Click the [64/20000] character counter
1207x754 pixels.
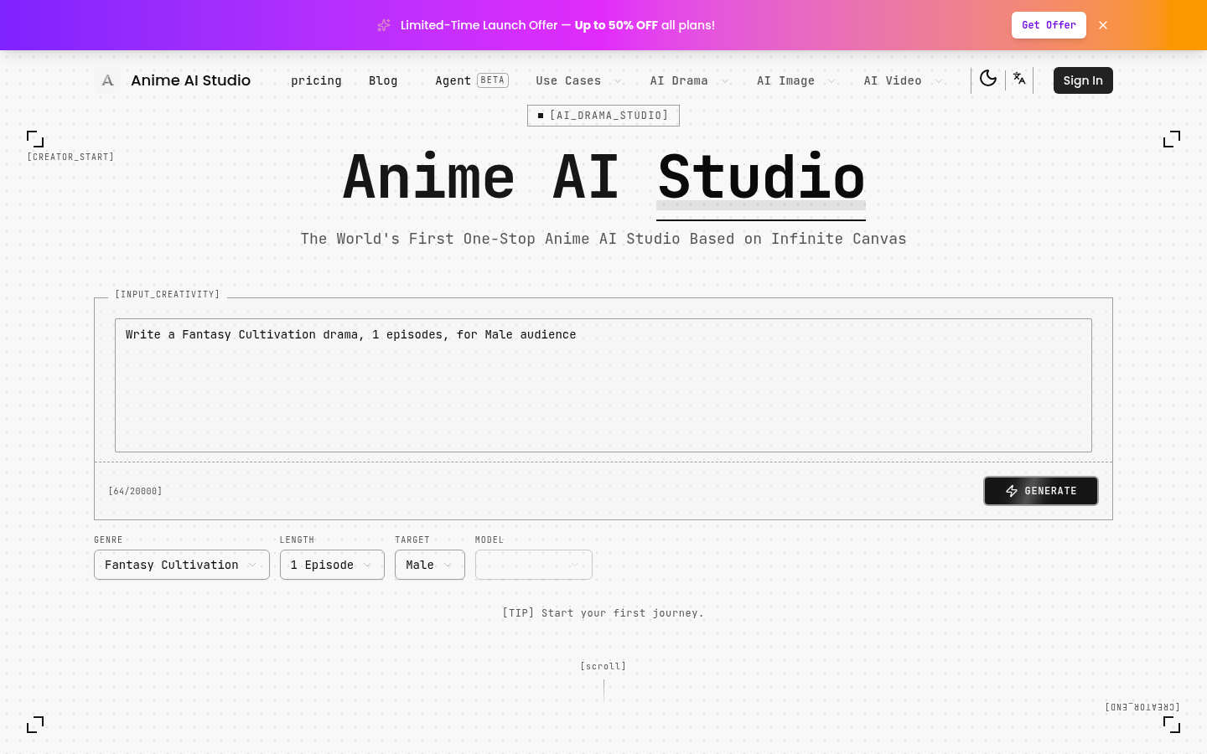pyautogui.click(x=135, y=491)
